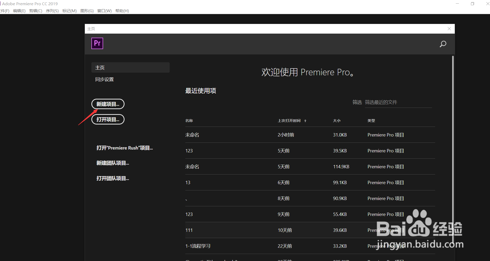Sort by the 大小 column header
The height and width of the screenshot is (261, 490).
(x=337, y=121)
